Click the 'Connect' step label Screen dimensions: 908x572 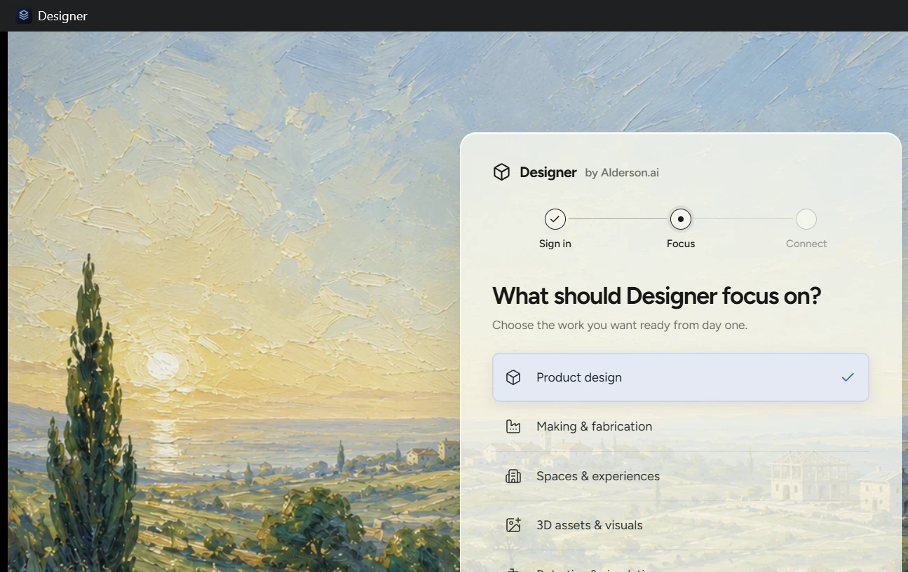(806, 244)
